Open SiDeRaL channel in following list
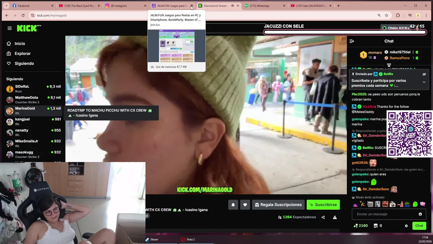433x244 pixels. [x=33, y=89]
